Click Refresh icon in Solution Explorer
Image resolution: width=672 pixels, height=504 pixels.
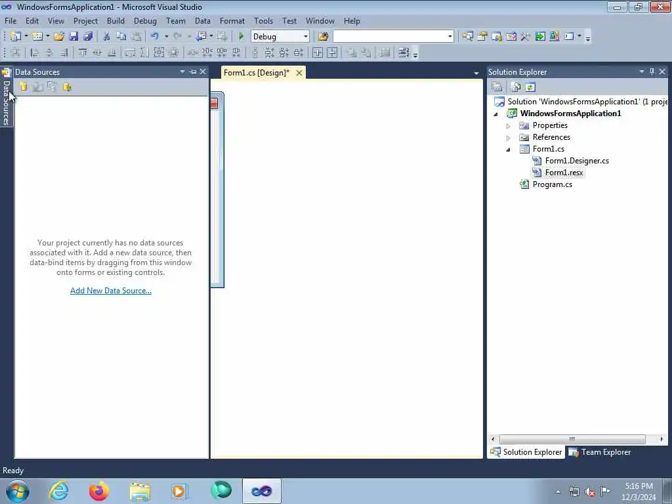[530, 87]
